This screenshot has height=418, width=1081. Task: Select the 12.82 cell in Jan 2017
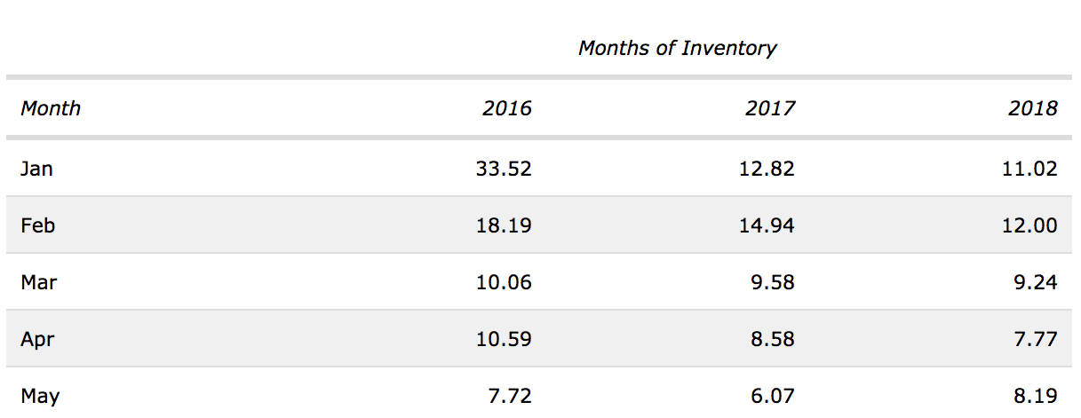[767, 169]
